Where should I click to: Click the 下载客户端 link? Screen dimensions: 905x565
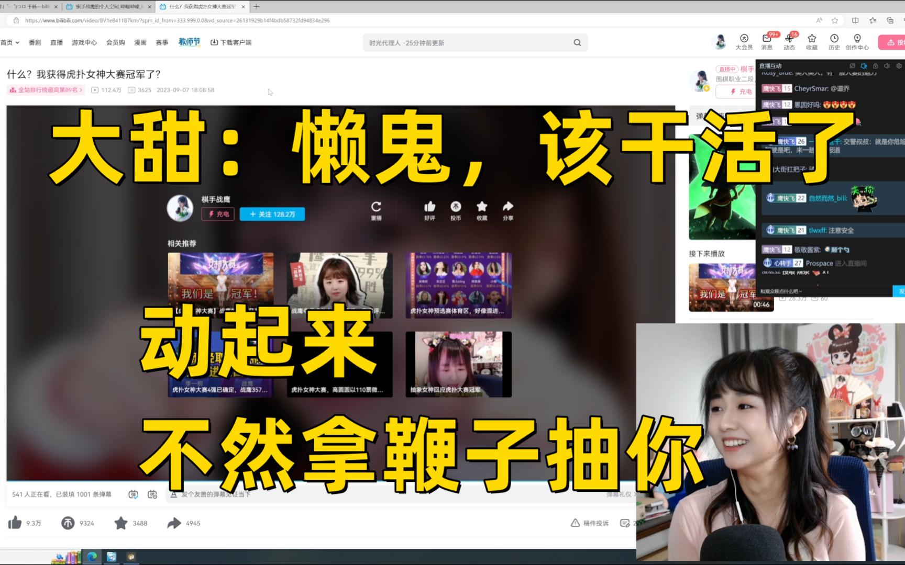coord(231,42)
